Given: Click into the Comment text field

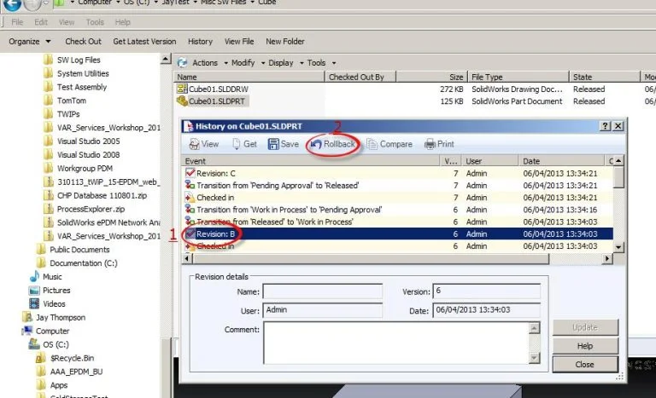Looking at the screenshot, I should 401,341.
